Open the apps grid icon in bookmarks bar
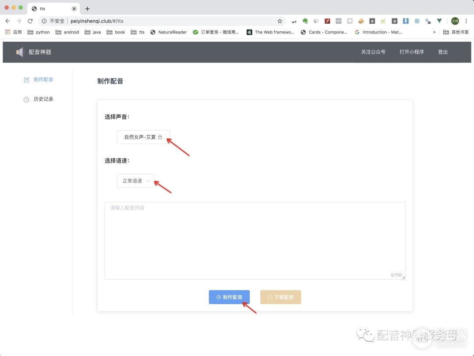 click(x=7, y=32)
